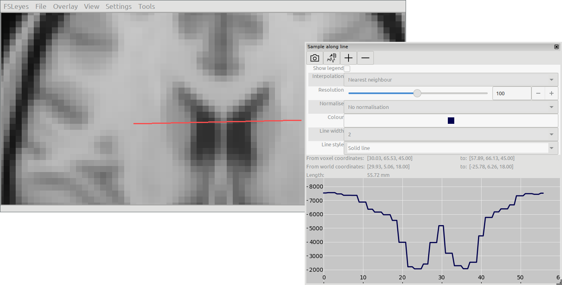The height and width of the screenshot is (285, 562).
Task: Change the line Colour swatch
Action: click(451, 120)
